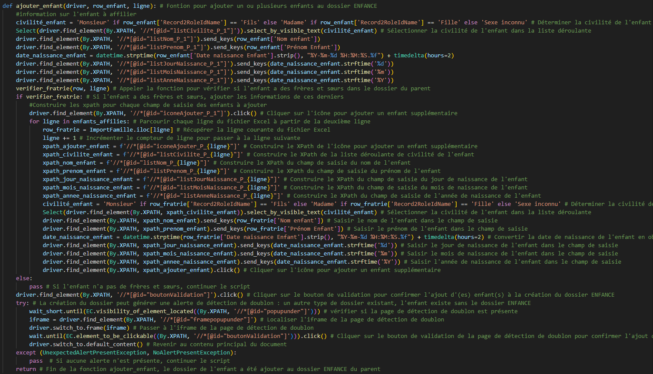
Task: Click the xpath_ajouter_enfant variable assignment
Action: pos(76,146)
